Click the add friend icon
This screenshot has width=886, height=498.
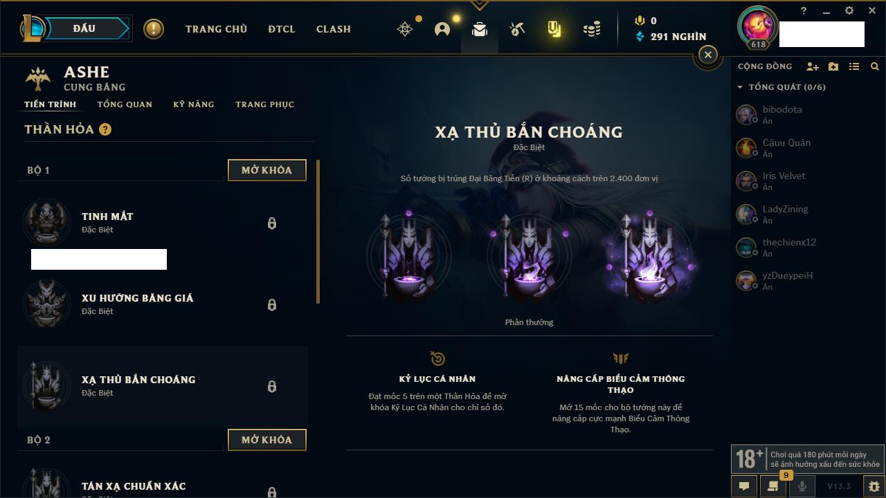click(x=813, y=66)
